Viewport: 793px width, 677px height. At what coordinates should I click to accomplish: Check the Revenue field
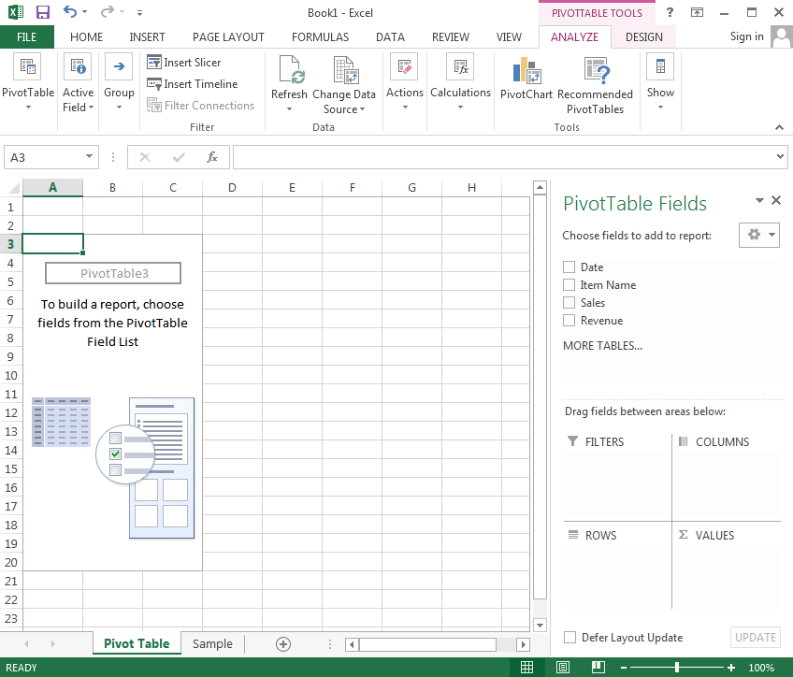pyautogui.click(x=569, y=320)
